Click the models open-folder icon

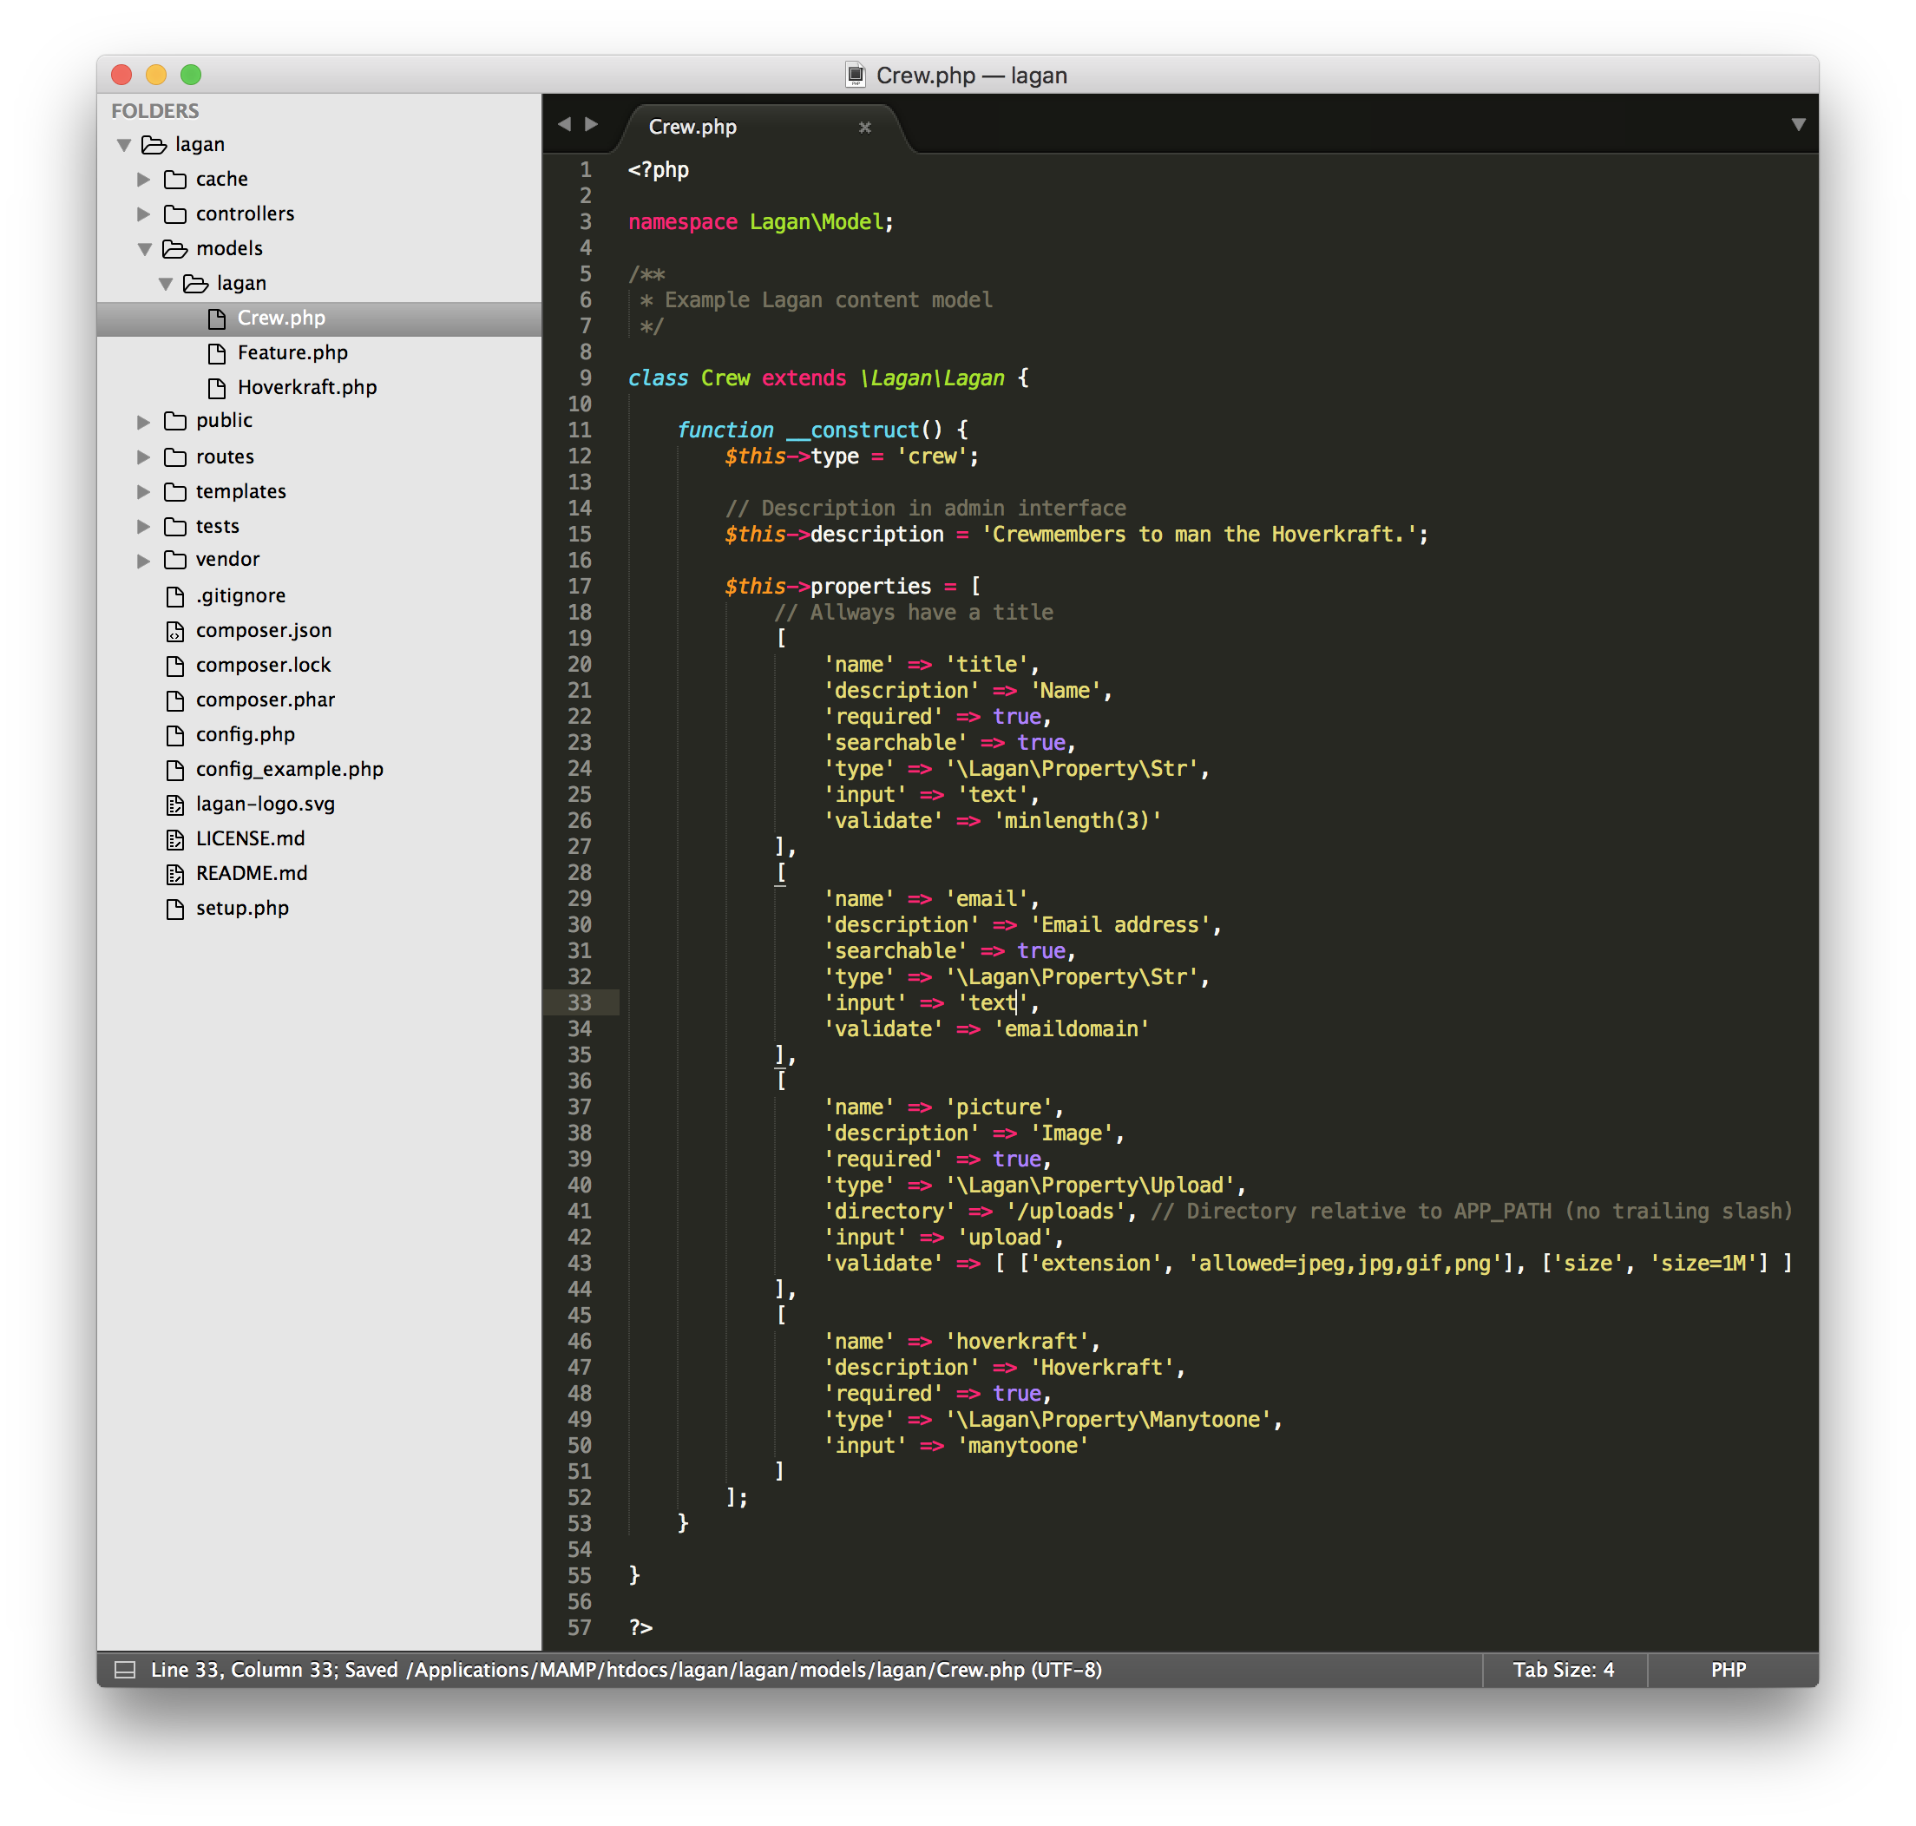coord(175,249)
